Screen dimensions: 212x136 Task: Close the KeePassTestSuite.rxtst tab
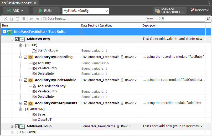35,3
